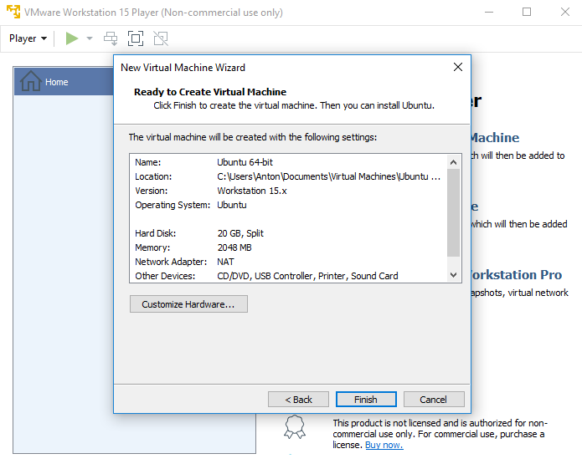Click the Home house icon in sidebar

coord(31,81)
